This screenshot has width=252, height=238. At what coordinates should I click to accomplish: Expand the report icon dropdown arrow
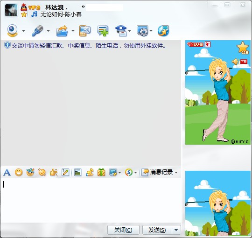pos(130,31)
